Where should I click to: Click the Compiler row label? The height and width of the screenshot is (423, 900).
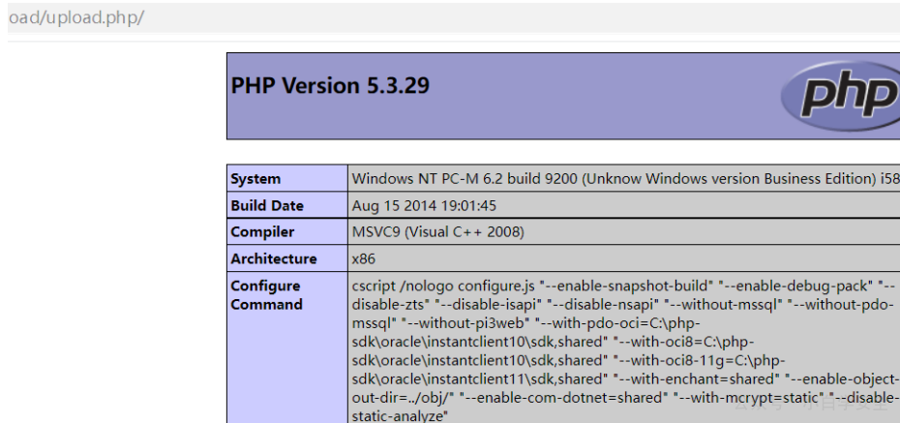click(x=262, y=232)
